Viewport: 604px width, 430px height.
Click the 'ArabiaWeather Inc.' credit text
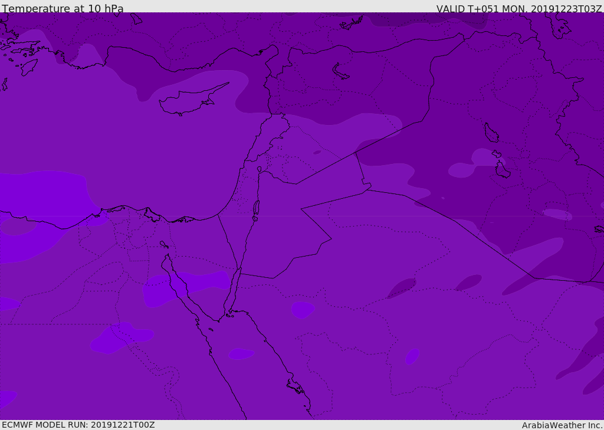[x=562, y=425]
